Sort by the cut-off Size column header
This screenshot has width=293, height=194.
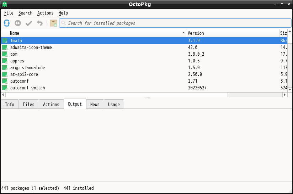(x=283, y=33)
